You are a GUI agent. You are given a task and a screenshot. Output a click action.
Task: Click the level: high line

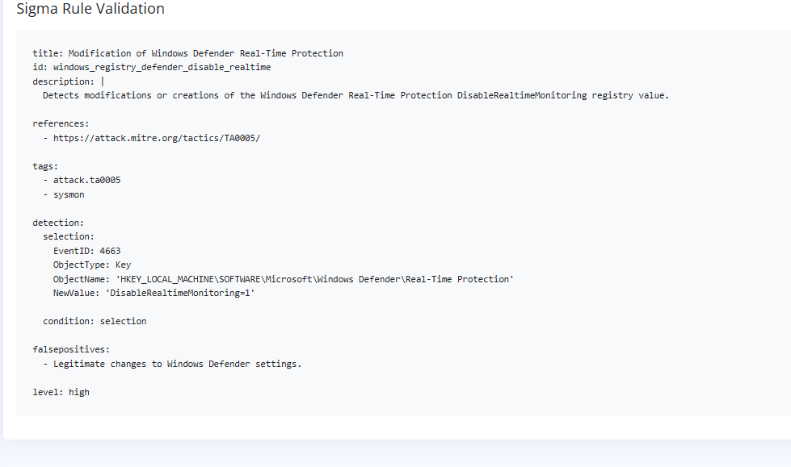(61, 392)
